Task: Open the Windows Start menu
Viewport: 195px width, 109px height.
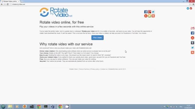Action: (3, 107)
